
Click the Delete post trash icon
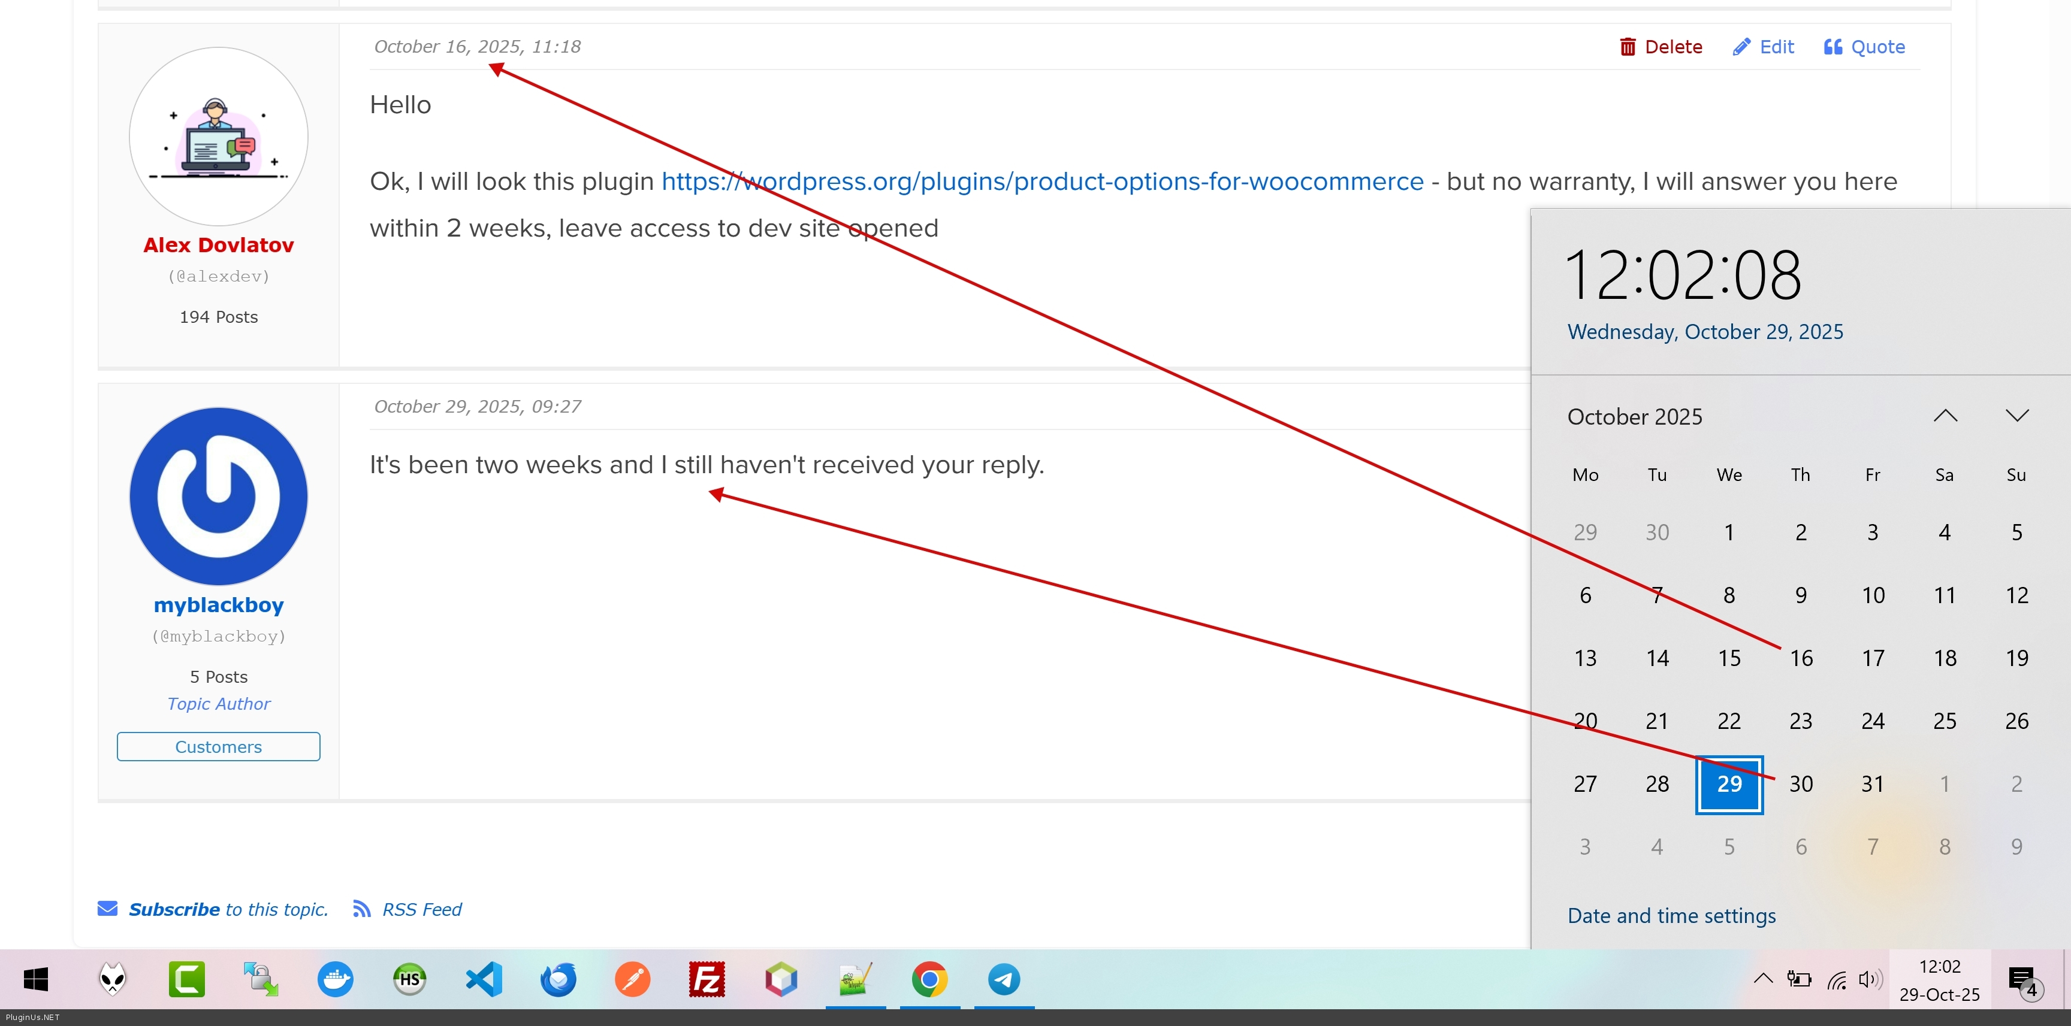[x=1627, y=47]
